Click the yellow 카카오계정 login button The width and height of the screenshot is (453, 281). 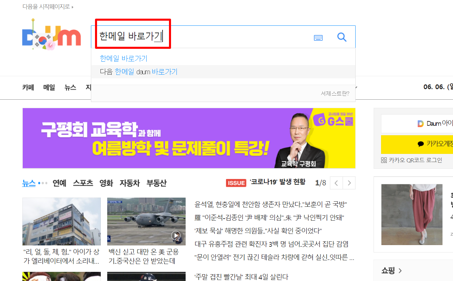[x=417, y=144]
